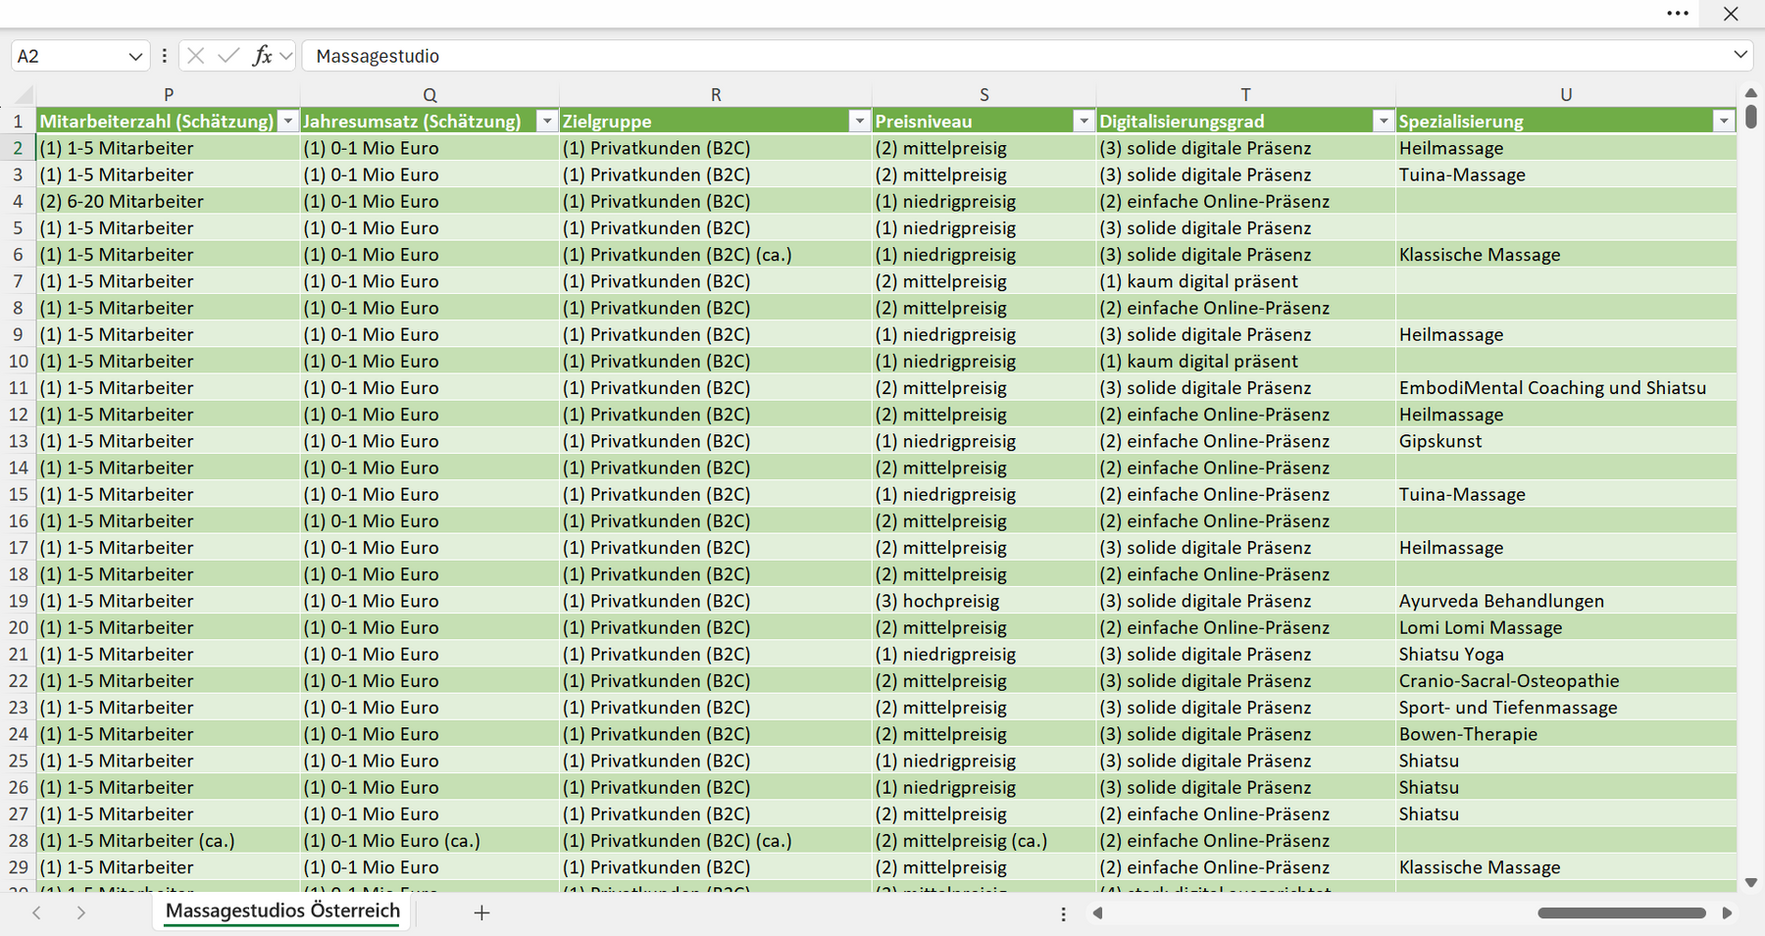Viewport: 1765px width, 936px height.
Task: Open filter dropdown for Digitalisierungsgrad column
Action: point(1383,122)
